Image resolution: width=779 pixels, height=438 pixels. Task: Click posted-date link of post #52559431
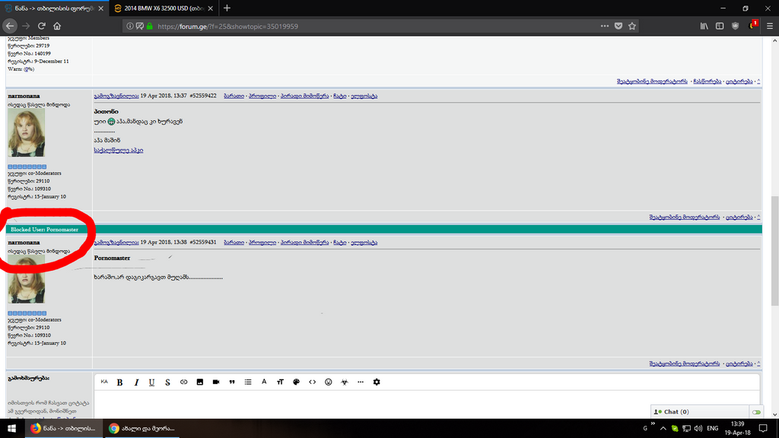point(116,243)
